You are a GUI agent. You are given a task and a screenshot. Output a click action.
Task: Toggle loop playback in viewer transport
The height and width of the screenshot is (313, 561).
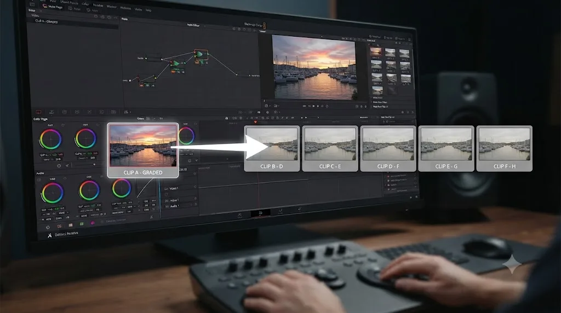coord(327,106)
